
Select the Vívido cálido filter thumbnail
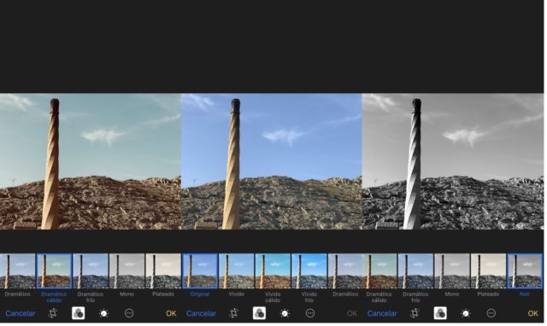273,272
